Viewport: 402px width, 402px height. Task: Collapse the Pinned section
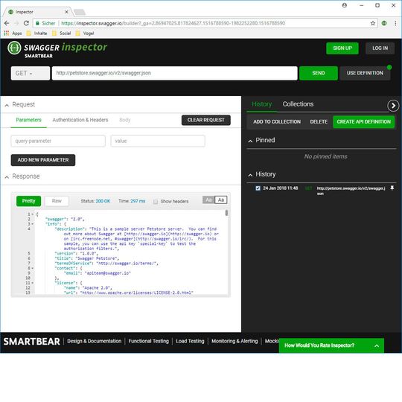click(250, 141)
